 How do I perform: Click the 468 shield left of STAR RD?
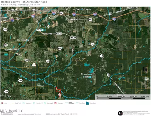coord(60,48)
